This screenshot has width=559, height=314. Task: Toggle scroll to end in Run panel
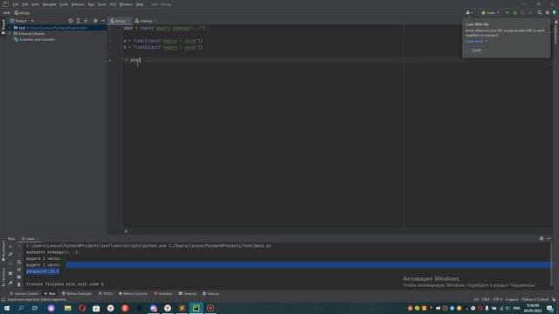pyautogui.click(x=19, y=270)
